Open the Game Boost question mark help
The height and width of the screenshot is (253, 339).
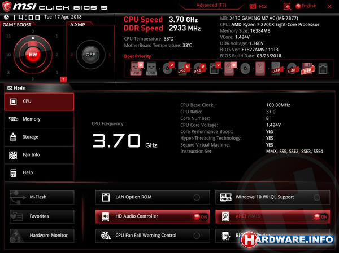[63, 79]
